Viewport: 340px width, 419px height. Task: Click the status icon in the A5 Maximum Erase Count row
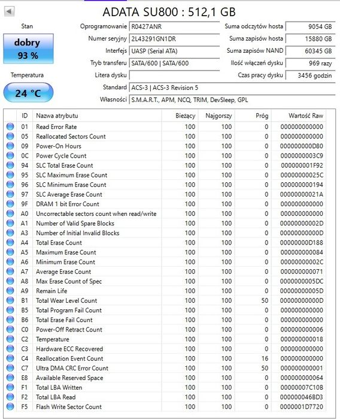10,252
